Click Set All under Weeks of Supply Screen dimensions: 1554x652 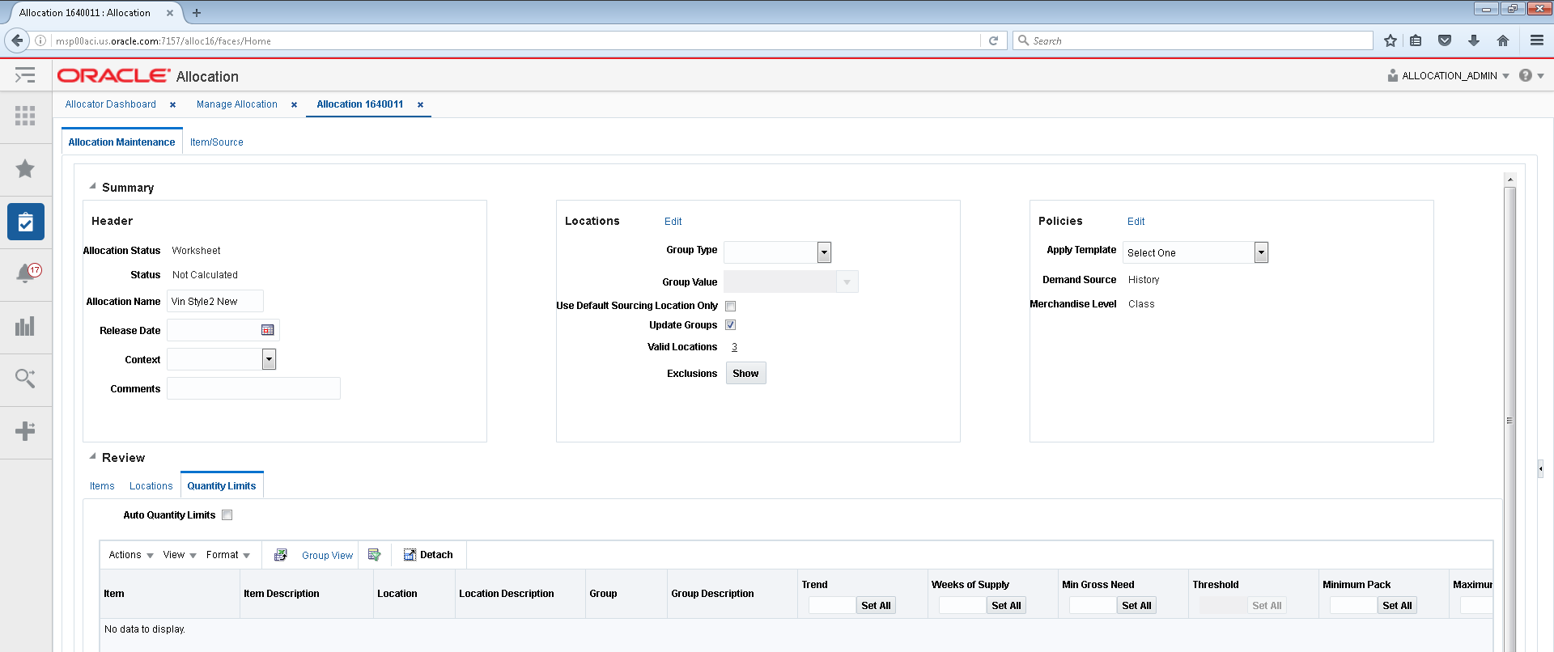tap(1006, 605)
